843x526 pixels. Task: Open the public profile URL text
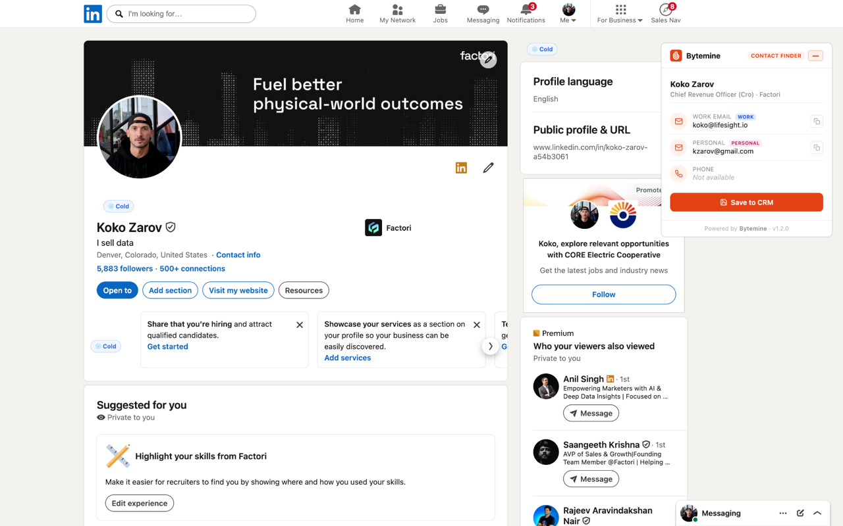(590, 152)
